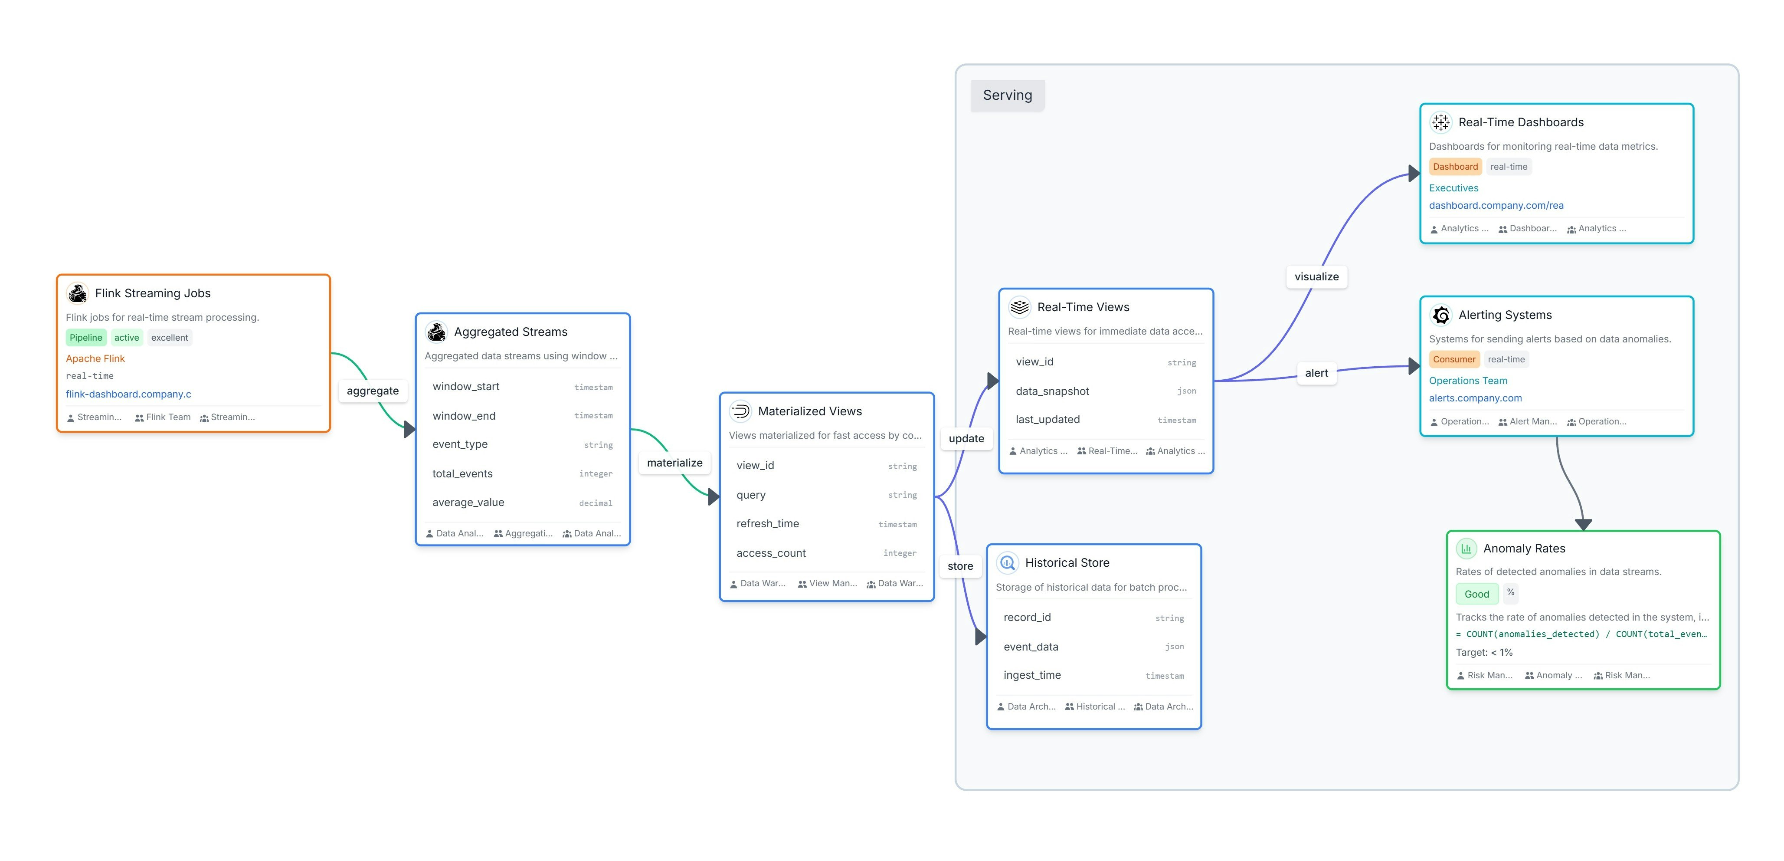The height and width of the screenshot is (861, 1784).
Task: Follow the alerts.company.com link
Action: (1475, 398)
